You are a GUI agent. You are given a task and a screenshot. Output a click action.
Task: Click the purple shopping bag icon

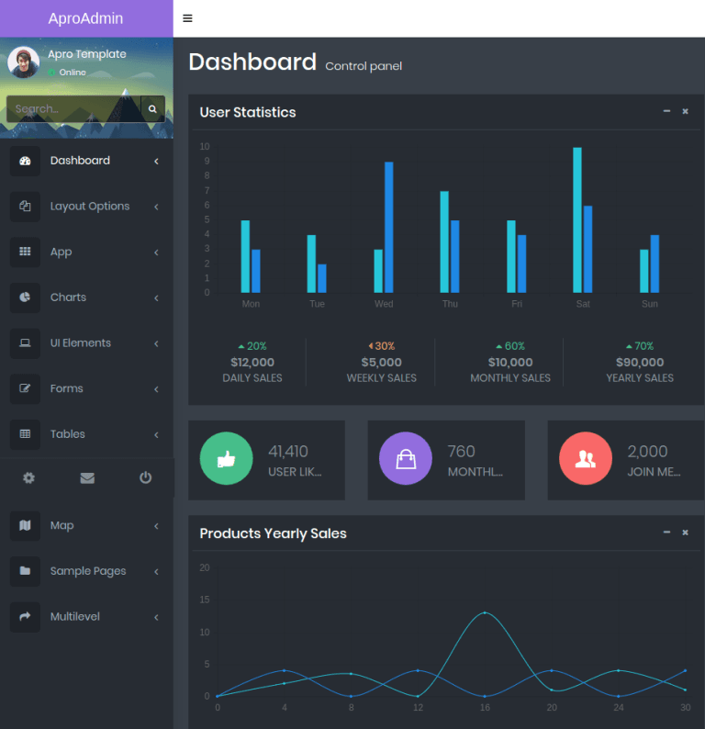[406, 459]
